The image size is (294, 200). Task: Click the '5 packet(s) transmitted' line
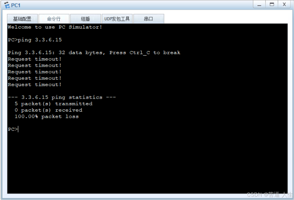pos(54,104)
